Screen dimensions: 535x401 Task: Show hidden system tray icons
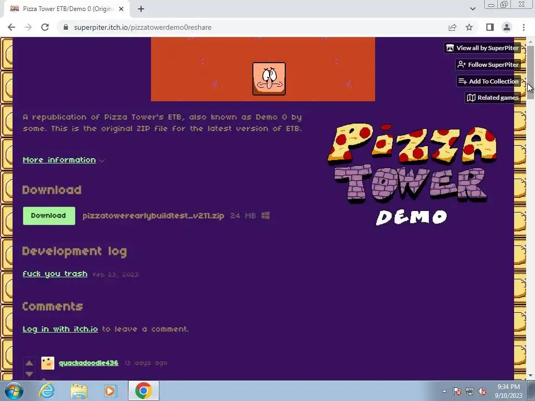444,391
